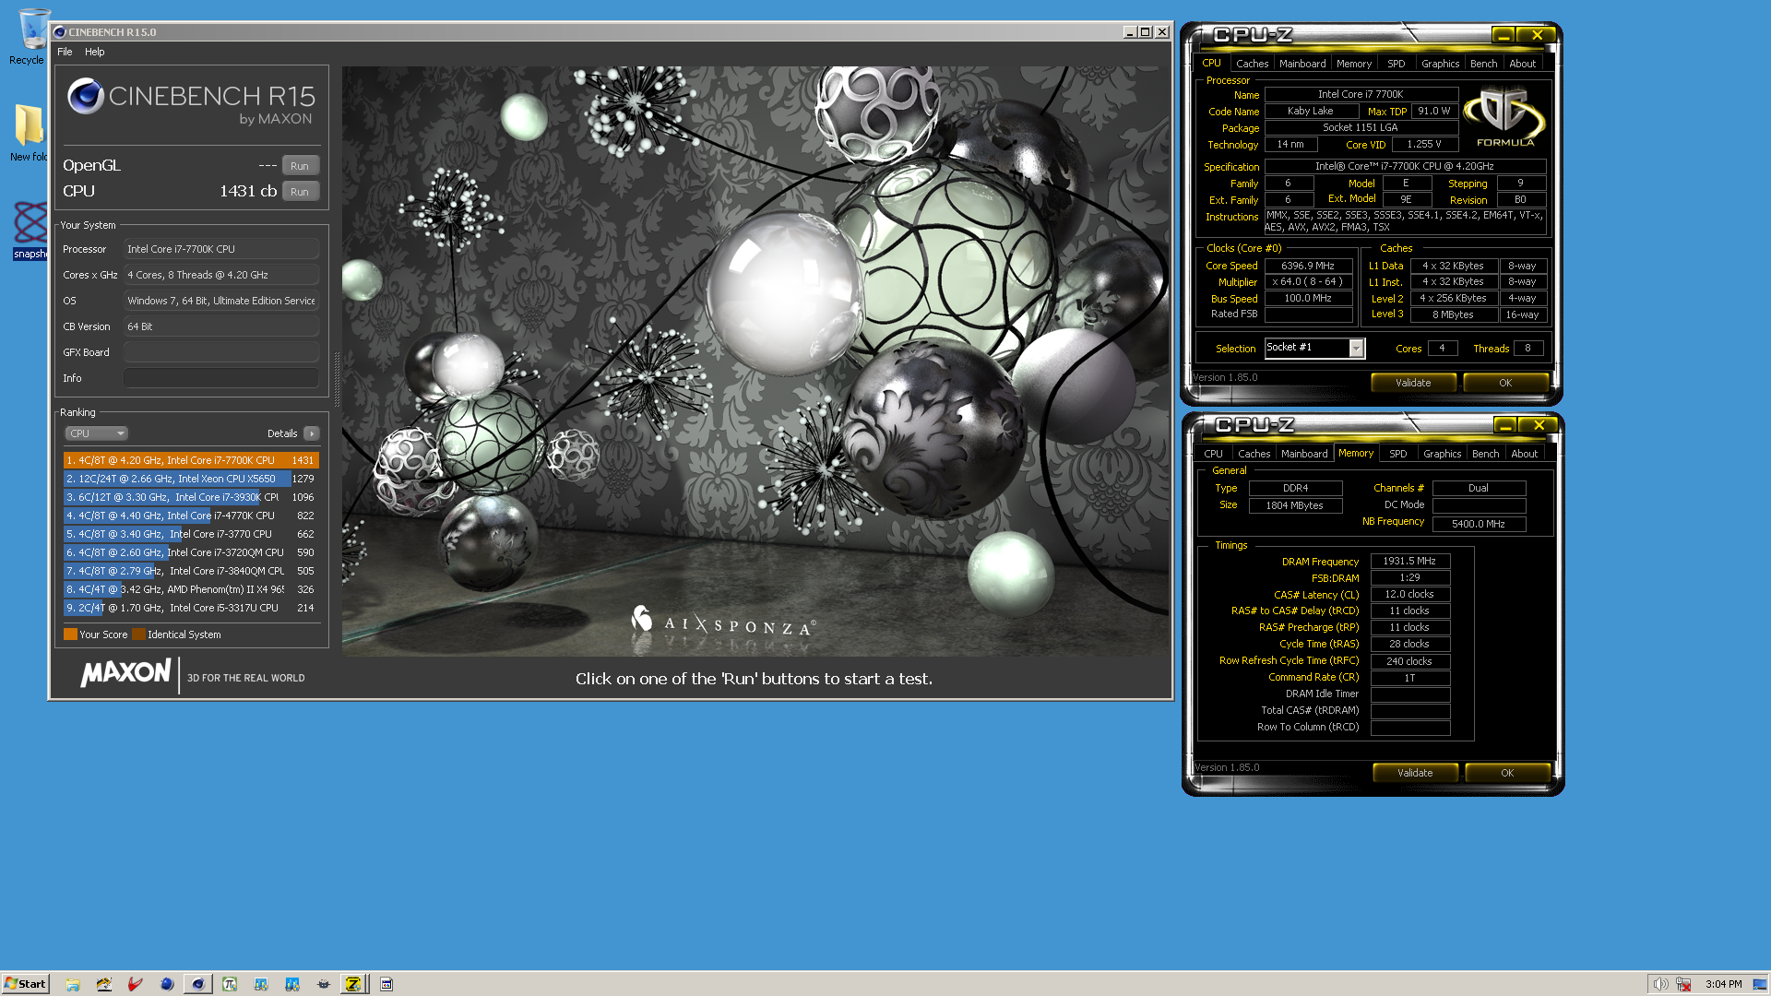Select ranking entry AMD Phenom II X4
The height and width of the screenshot is (996, 1771).
pos(191,589)
